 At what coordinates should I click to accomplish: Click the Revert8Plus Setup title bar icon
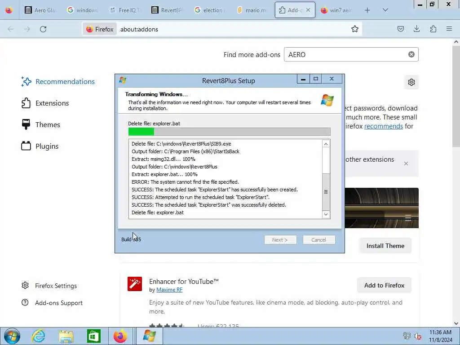tap(123, 80)
